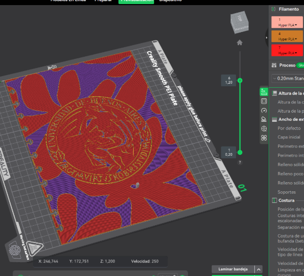Select the Relleno poco setting row
The width and height of the screenshot is (304, 276).
tap(290, 174)
